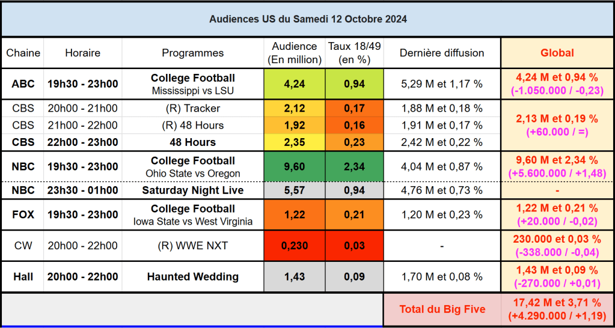
Task: Select the red 0,230 audience cell
Action: 295,246
